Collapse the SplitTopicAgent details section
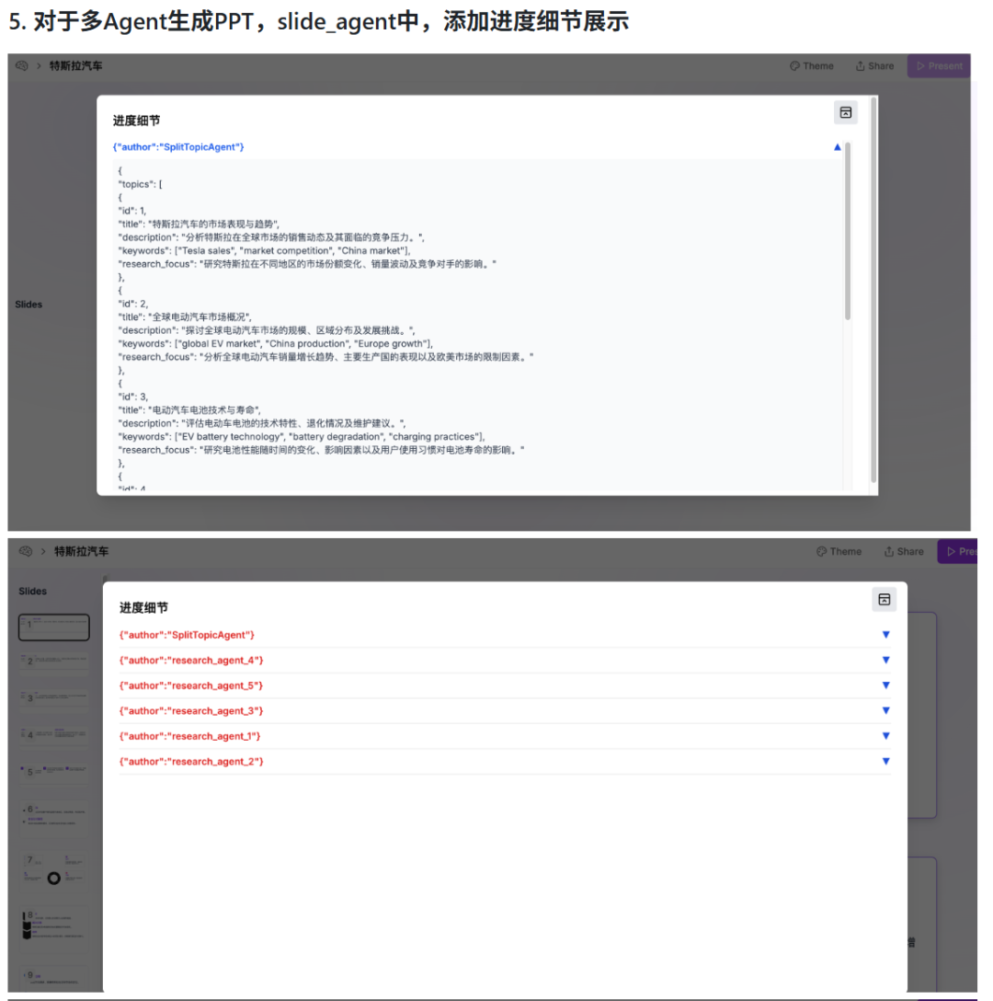This screenshot has height=1001, width=993. [x=837, y=146]
